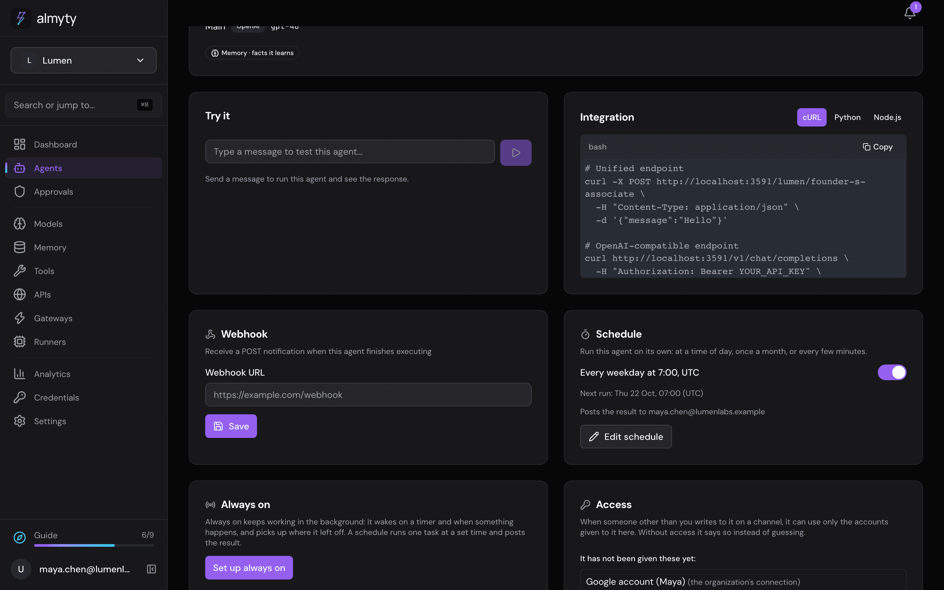Disable the weekday schedule toggle
Image resolution: width=944 pixels, height=590 pixels.
pos(892,372)
